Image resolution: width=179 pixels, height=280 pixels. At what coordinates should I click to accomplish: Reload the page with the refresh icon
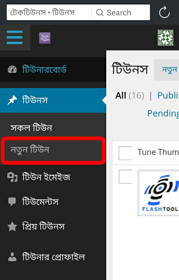(164, 12)
